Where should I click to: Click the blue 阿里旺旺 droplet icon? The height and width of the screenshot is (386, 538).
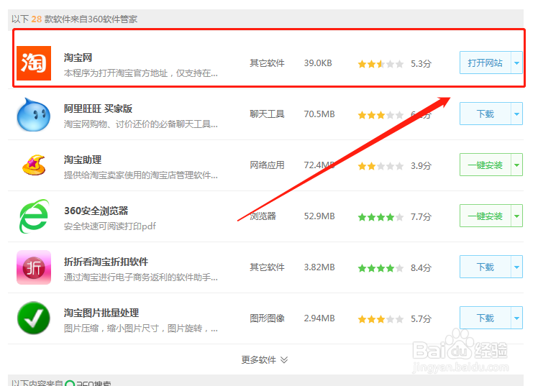(34, 114)
